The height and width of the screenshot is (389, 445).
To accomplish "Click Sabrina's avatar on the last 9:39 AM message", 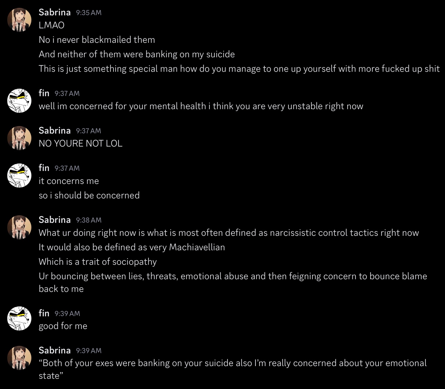I will point(19,358).
